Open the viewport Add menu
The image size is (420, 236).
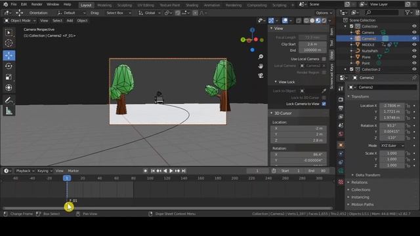pos(70,20)
